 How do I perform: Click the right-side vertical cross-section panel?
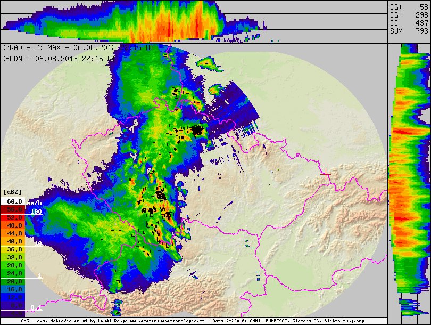click(x=409, y=180)
